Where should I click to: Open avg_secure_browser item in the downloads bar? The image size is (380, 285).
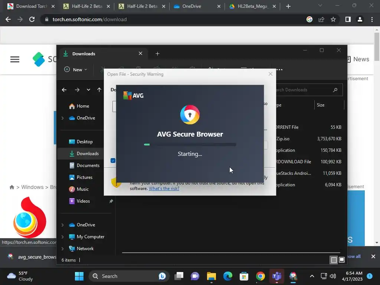tap(33, 257)
